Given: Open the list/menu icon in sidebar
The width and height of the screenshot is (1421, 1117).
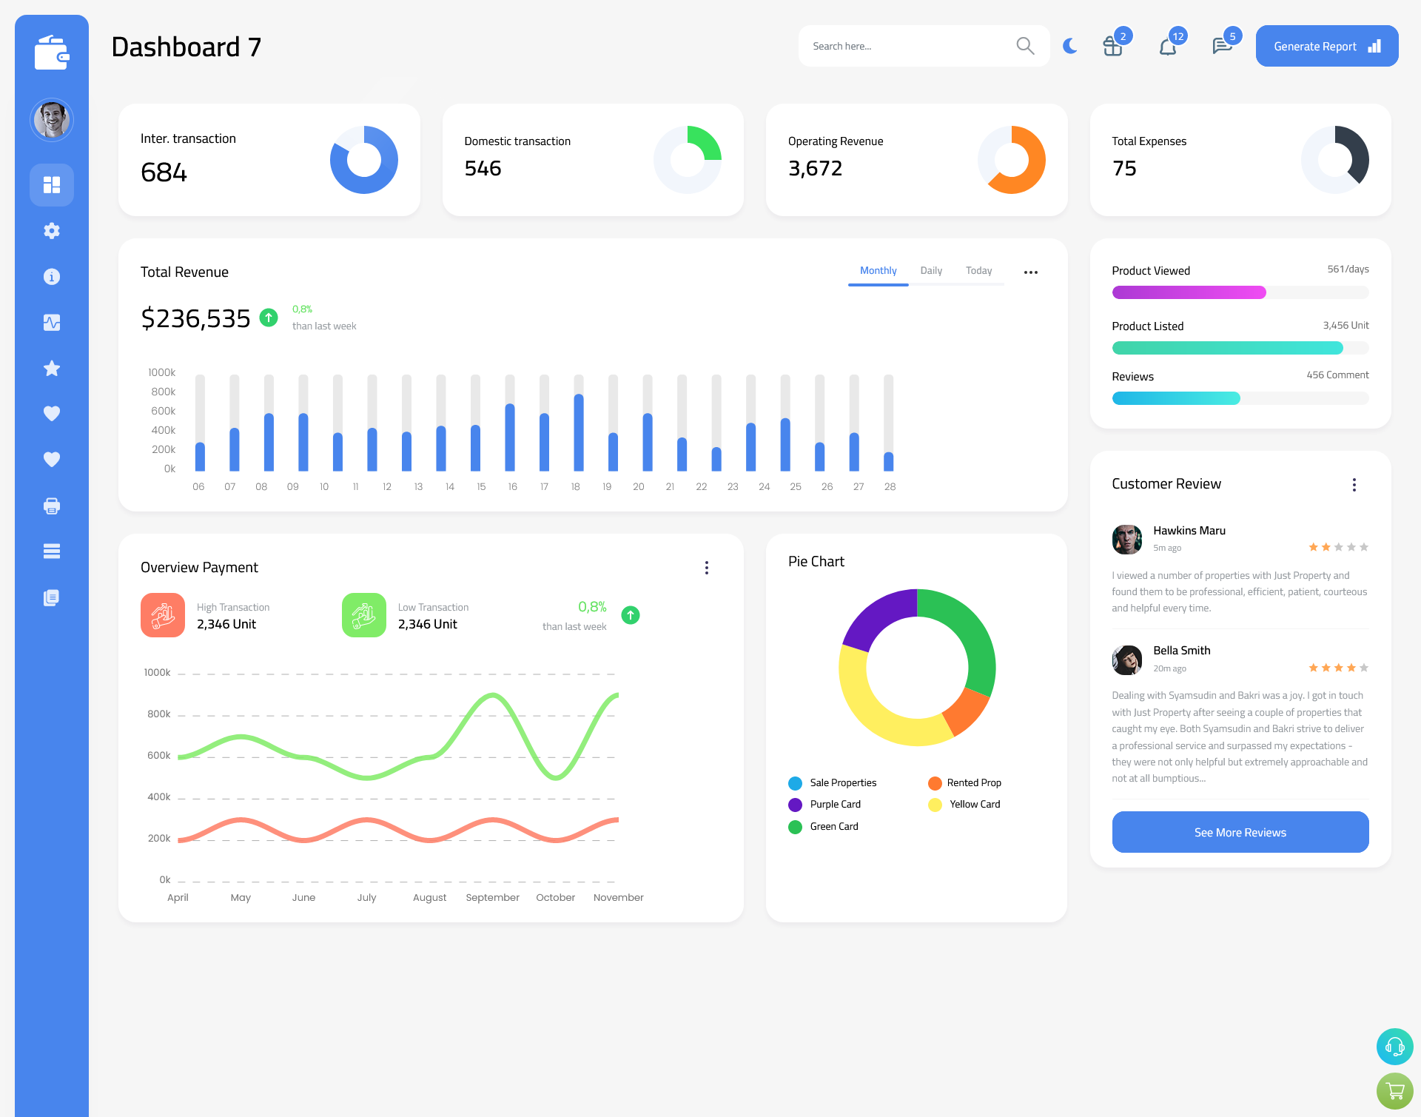Looking at the screenshot, I should point(52,551).
